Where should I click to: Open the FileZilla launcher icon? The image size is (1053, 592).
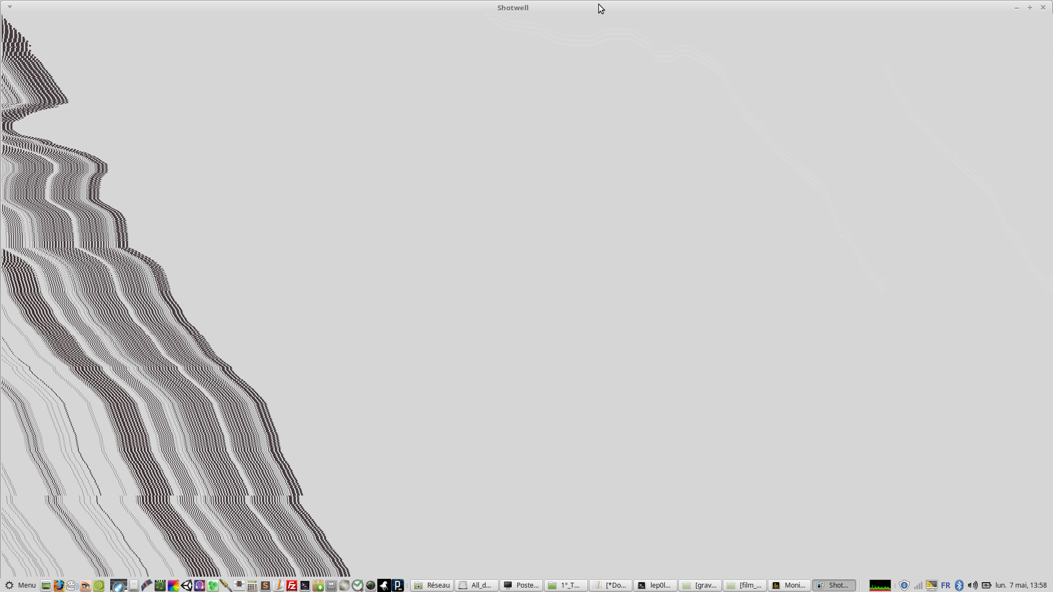tap(292, 585)
